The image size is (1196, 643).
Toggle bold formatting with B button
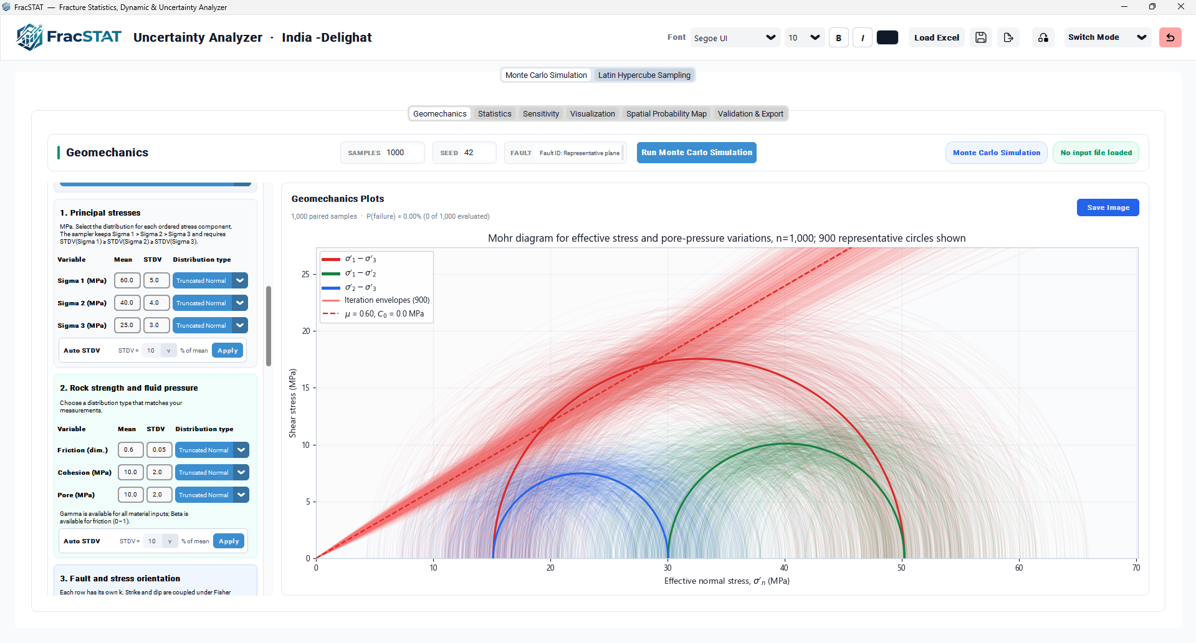click(839, 37)
